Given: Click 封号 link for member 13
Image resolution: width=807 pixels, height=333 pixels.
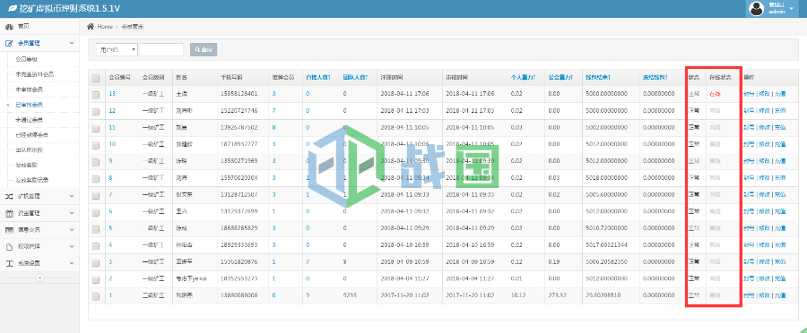Looking at the screenshot, I should click(x=749, y=94).
